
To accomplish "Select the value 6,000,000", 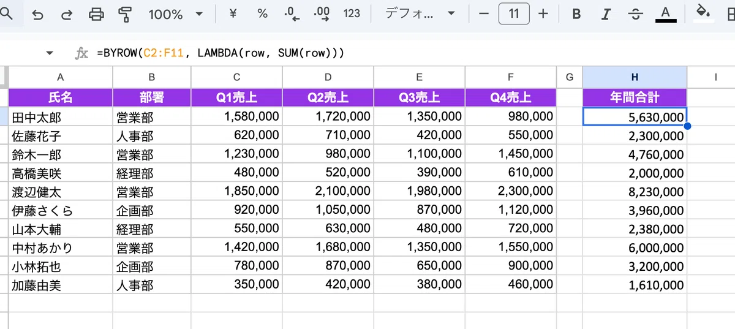I will 635,248.
